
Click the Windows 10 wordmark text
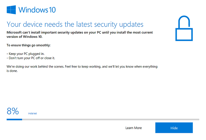pos(37,10)
